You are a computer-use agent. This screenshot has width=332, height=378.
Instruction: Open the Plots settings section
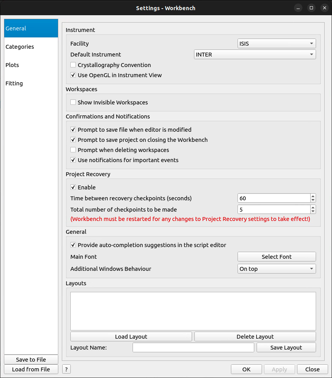click(x=12, y=65)
